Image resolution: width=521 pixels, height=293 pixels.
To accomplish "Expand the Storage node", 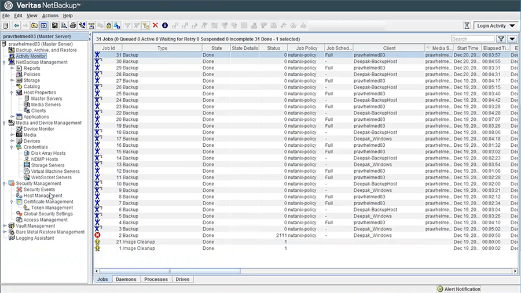I will [12, 80].
